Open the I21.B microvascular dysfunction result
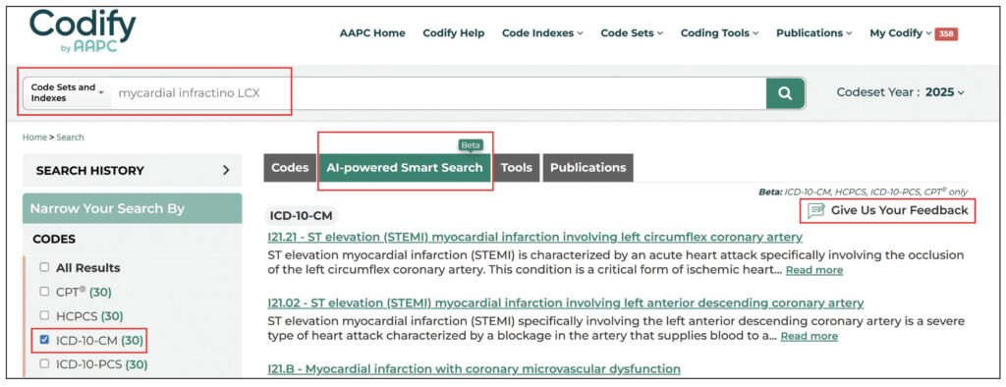The width and height of the screenshot is (1006, 387). click(x=474, y=369)
